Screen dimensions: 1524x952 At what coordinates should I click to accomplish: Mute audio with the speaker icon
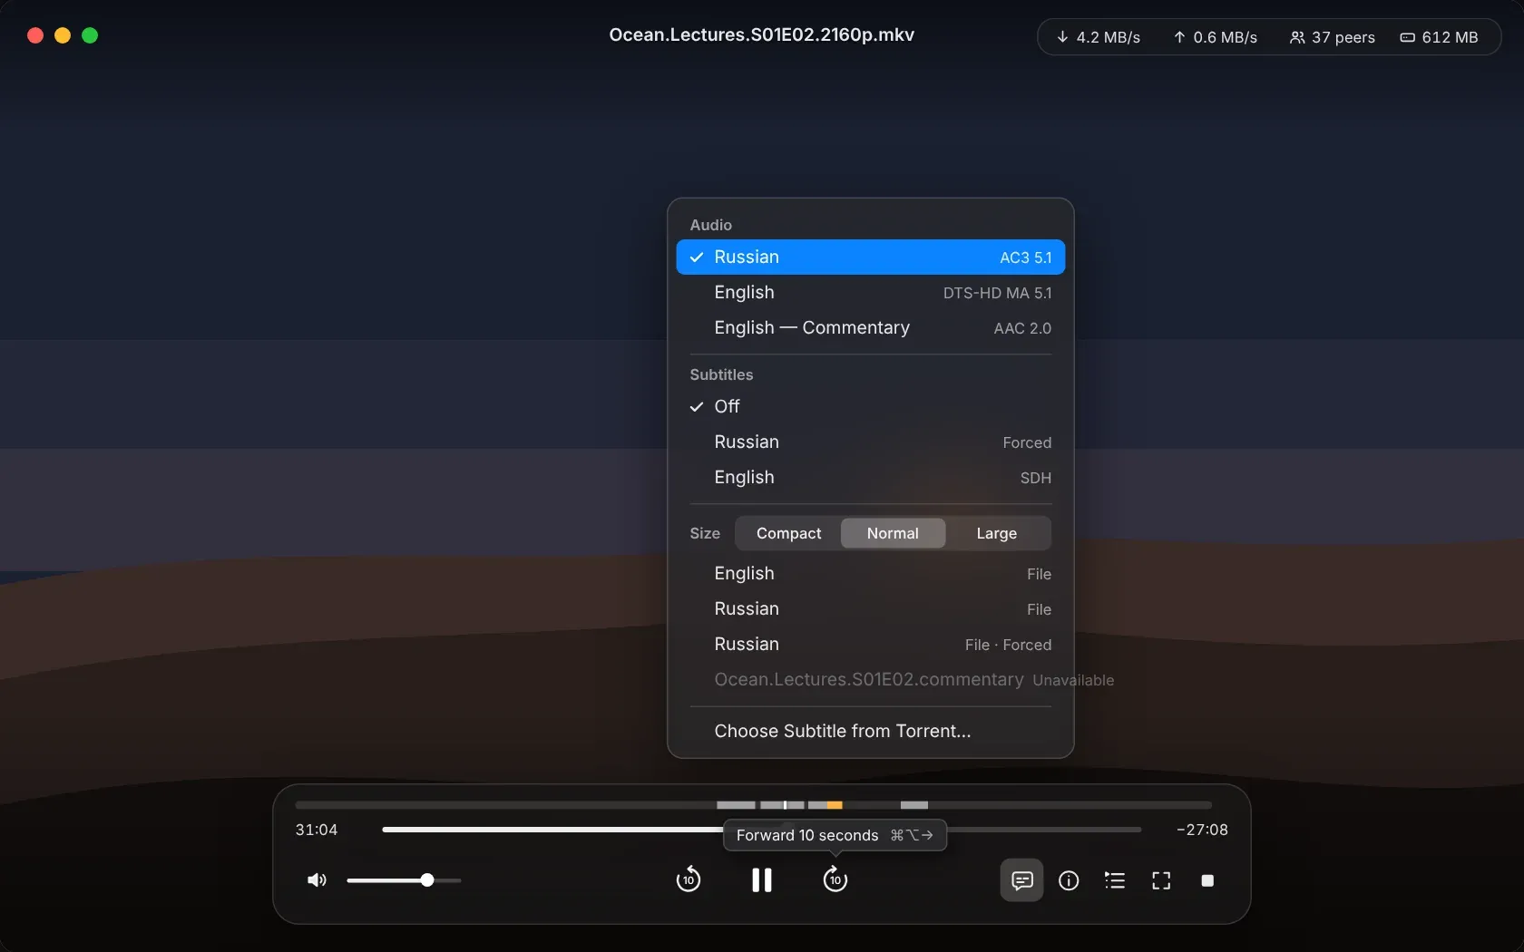point(317,880)
